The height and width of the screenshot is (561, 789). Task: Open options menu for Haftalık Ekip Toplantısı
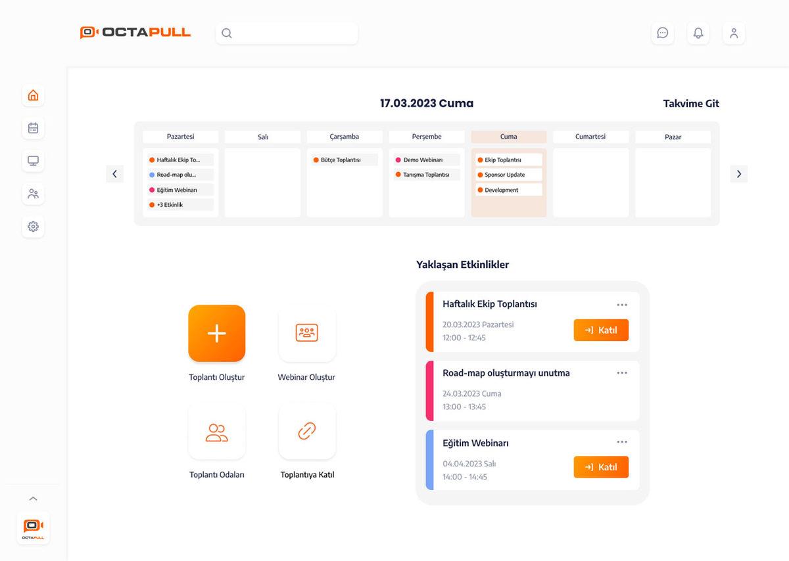coord(622,304)
